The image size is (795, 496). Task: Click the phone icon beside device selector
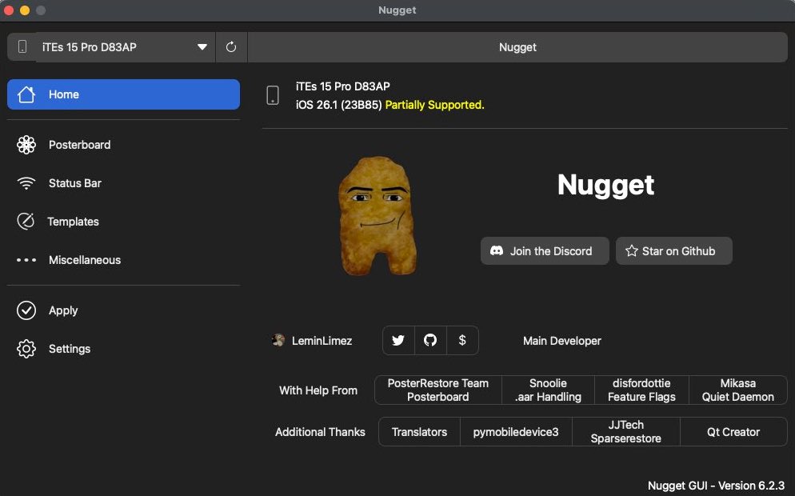point(22,47)
